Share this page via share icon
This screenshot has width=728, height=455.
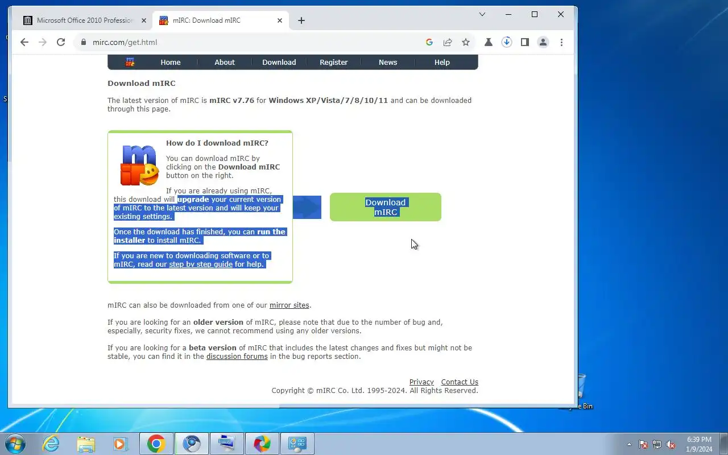pyautogui.click(x=448, y=42)
